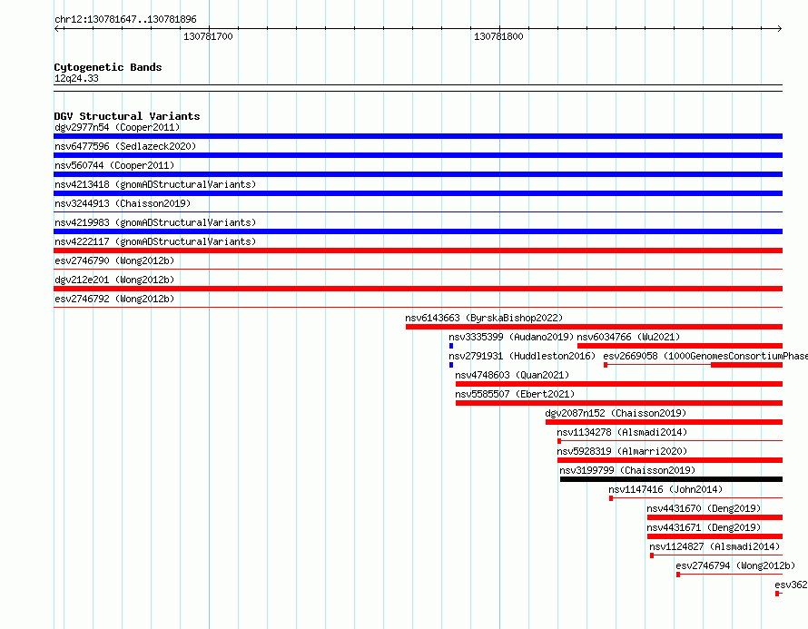Click the red nsv6143663 feature bar
The image size is (808, 629).
point(594,327)
